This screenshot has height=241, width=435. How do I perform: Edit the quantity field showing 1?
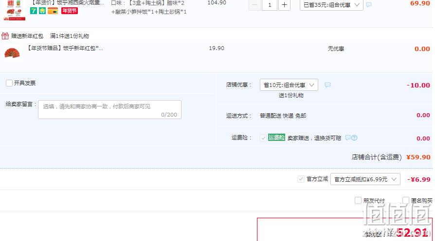270,5
